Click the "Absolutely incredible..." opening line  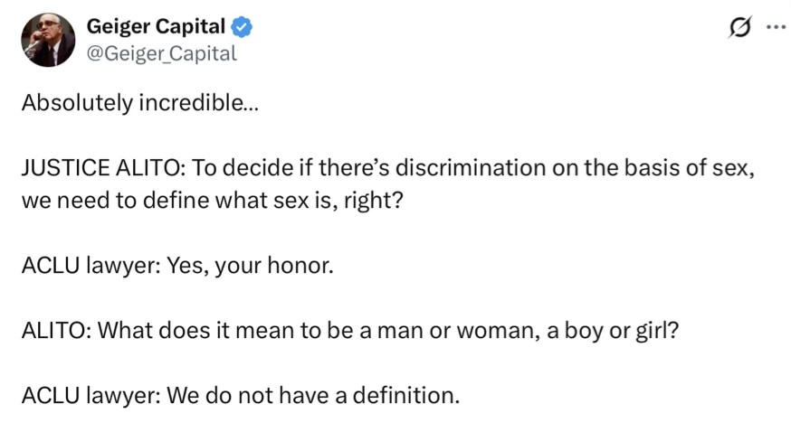[x=138, y=102]
